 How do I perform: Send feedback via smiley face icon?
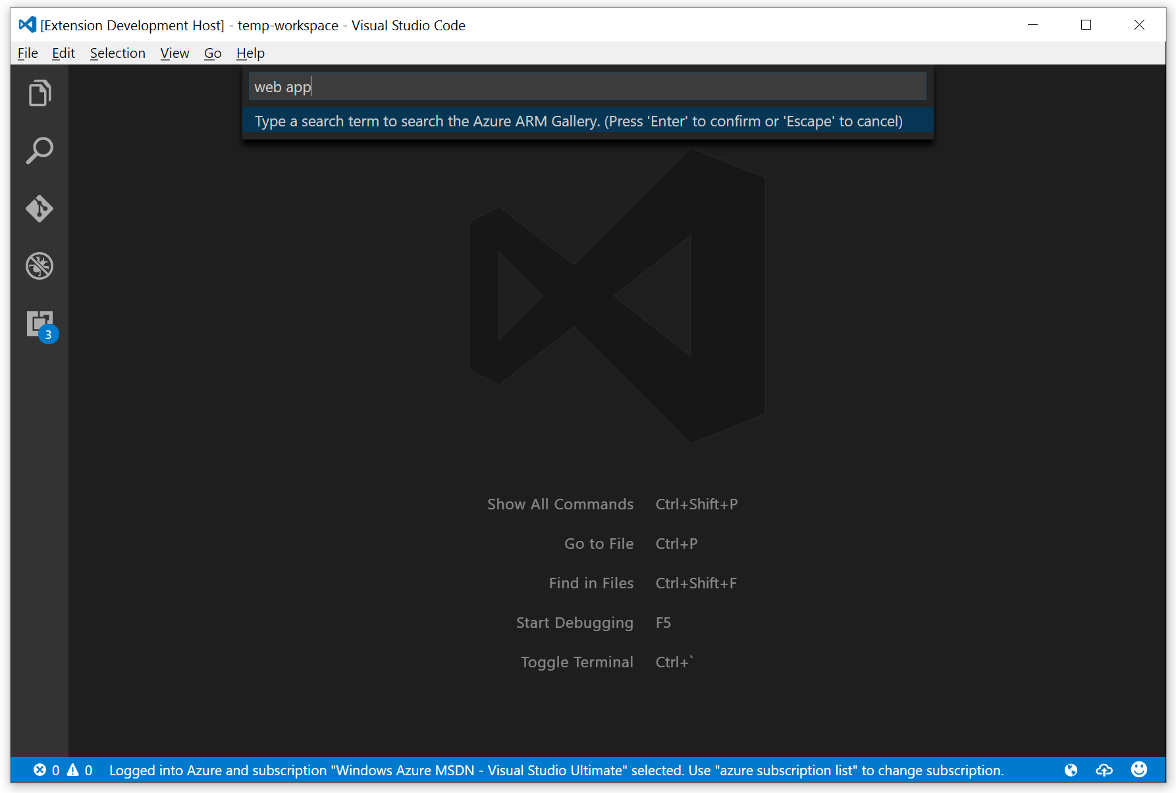click(x=1139, y=769)
